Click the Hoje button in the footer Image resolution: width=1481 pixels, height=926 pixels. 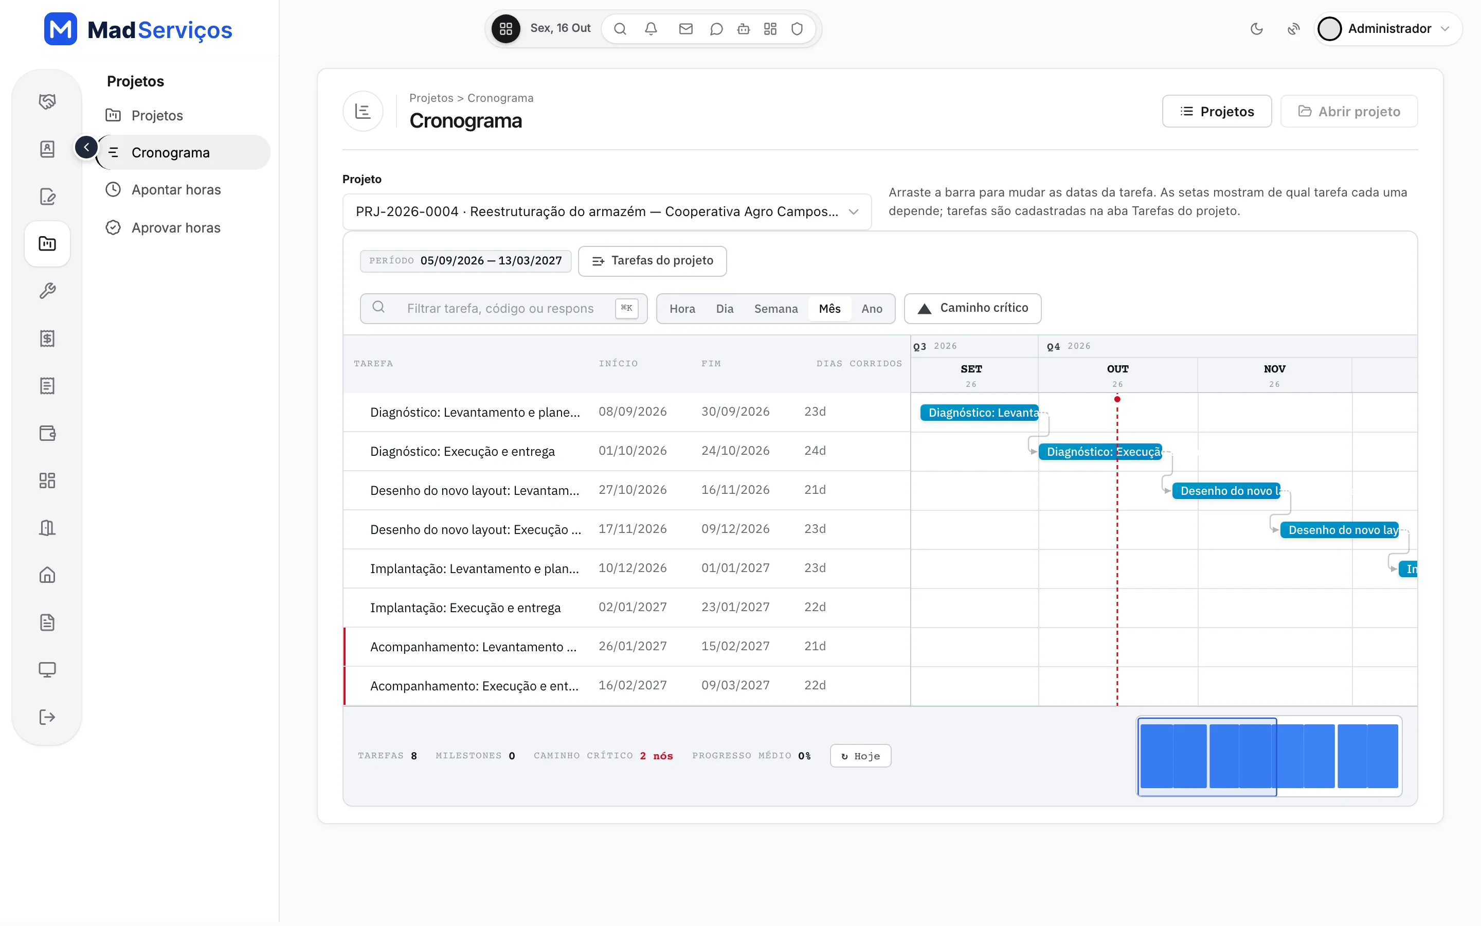860,756
